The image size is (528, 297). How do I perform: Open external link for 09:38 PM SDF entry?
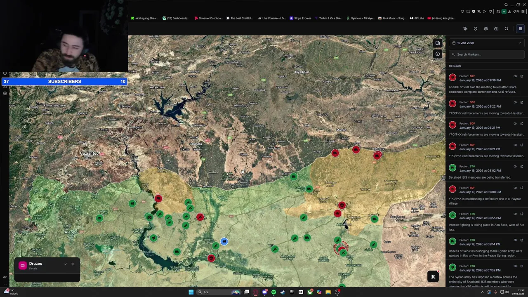click(x=521, y=76)
